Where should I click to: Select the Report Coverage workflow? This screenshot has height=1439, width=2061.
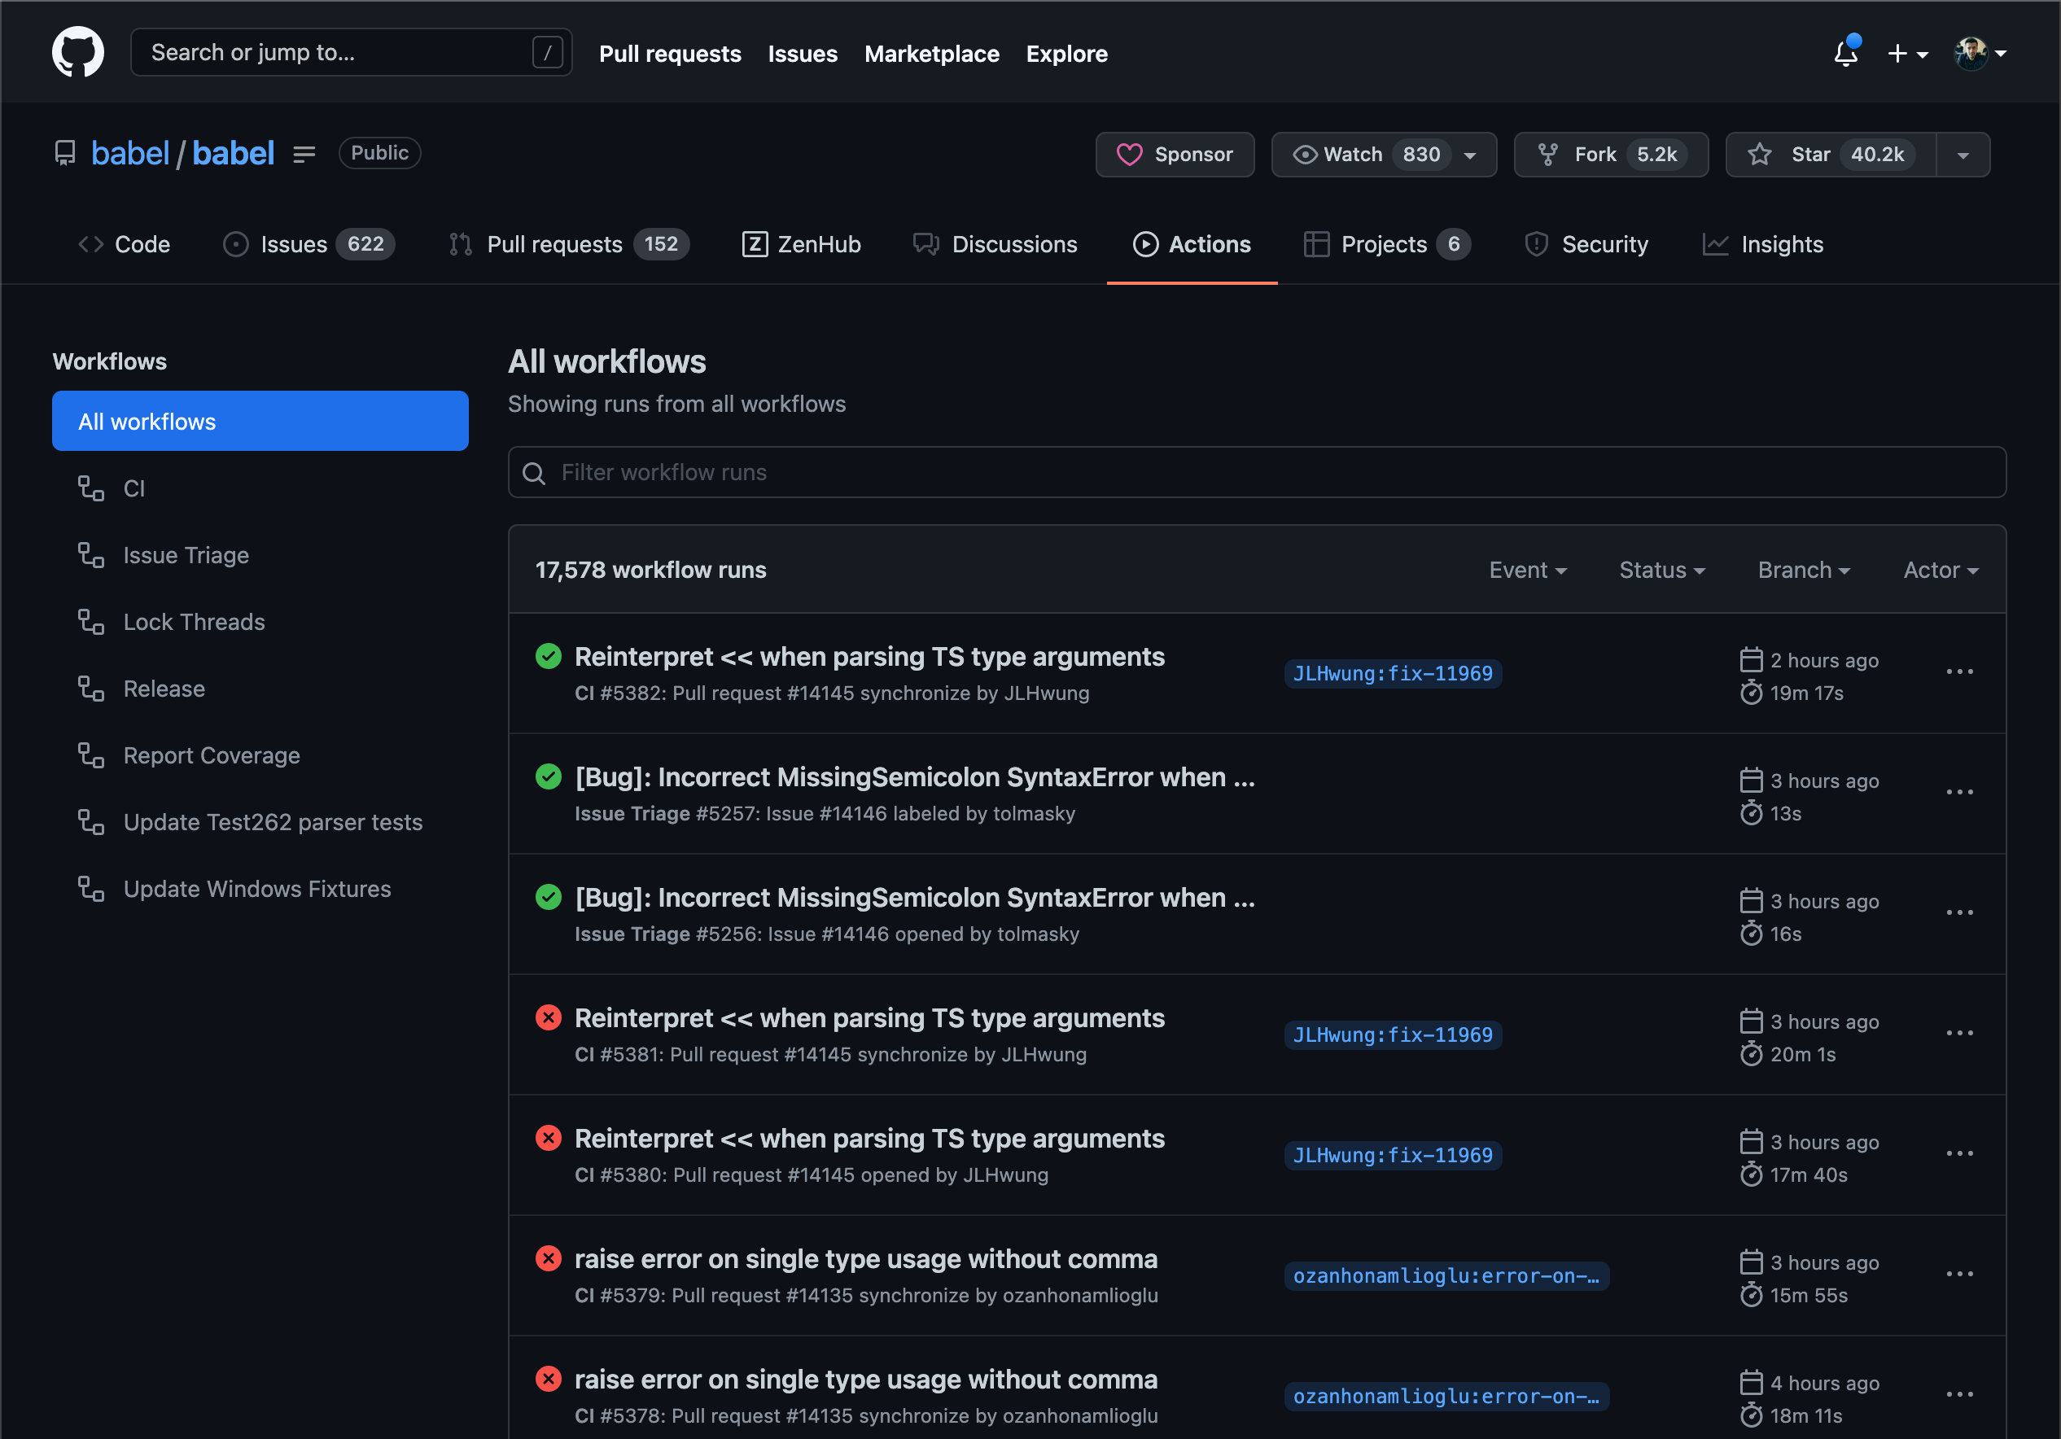click(260, 755)
